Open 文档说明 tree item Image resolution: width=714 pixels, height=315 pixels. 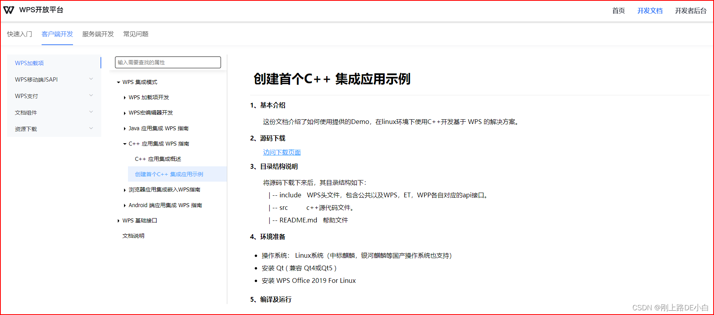point(133,236)
